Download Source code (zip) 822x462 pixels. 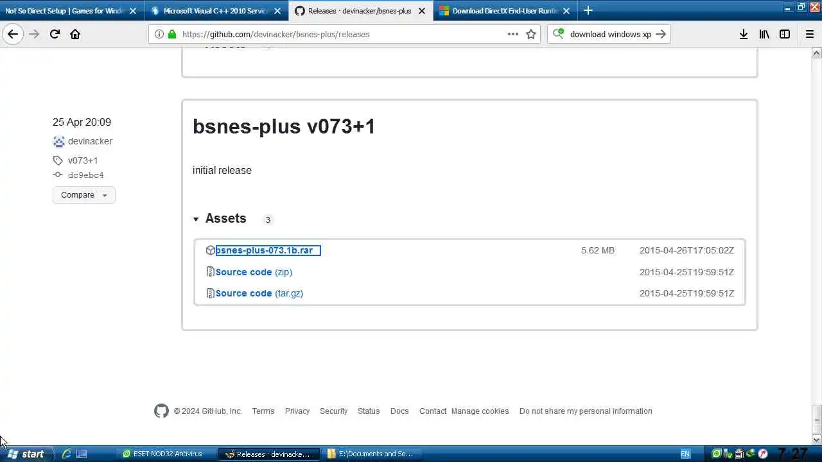[x=254, y=272]
